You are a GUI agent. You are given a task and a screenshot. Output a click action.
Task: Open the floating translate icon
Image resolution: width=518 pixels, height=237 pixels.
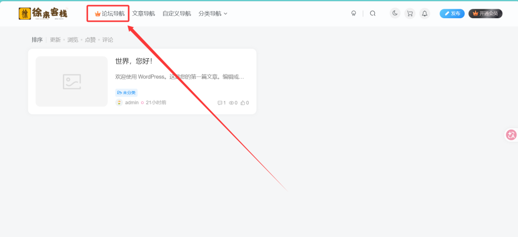(x=511, y=135)
